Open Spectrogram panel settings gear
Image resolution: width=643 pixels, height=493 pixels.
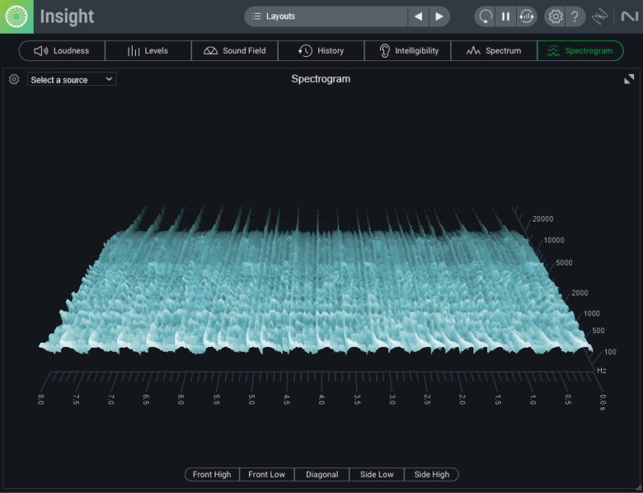pos(14,79)
